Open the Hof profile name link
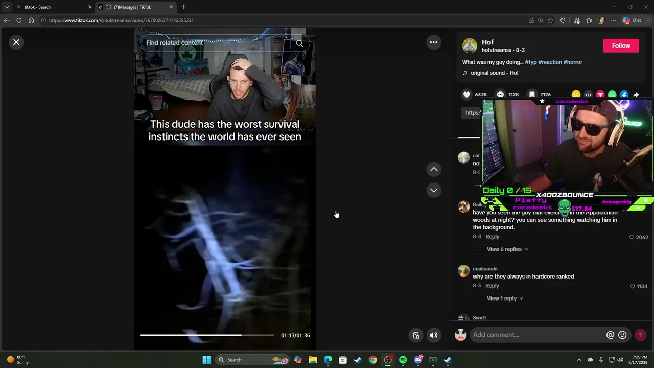654x368 pixels. pyautogui.click(x=487, y=42)
